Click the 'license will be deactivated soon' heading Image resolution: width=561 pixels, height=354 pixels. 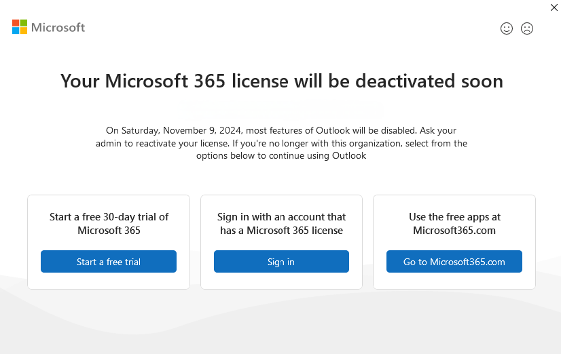coord(282,81)
